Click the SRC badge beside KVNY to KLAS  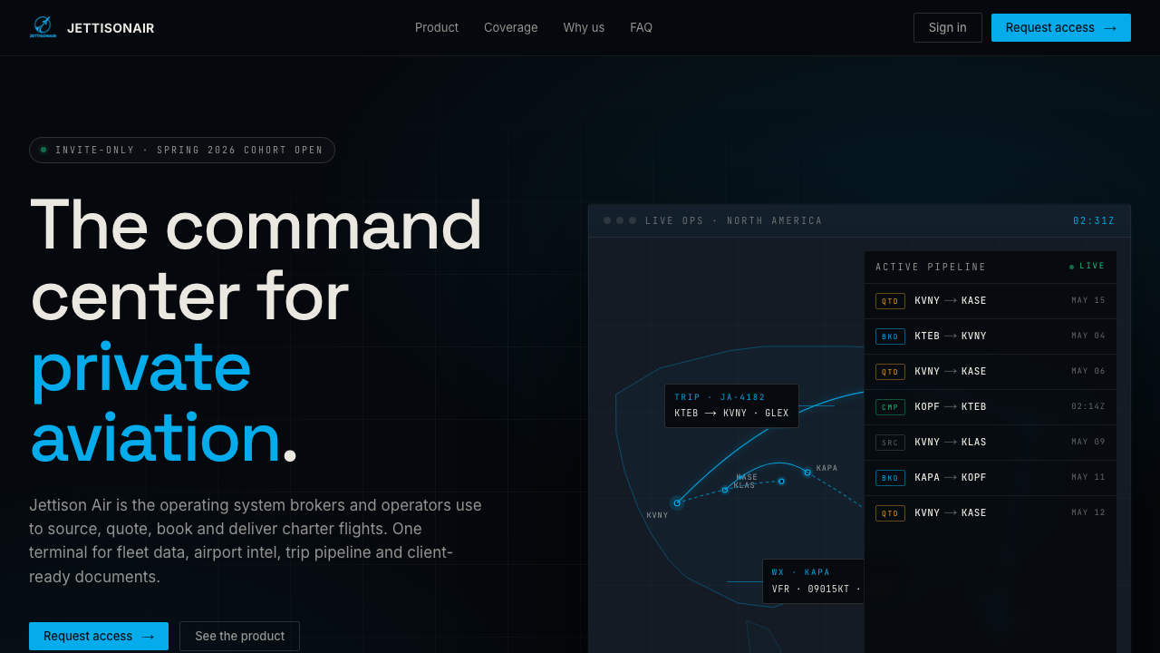pyautogui.click(x=890, y=443)
